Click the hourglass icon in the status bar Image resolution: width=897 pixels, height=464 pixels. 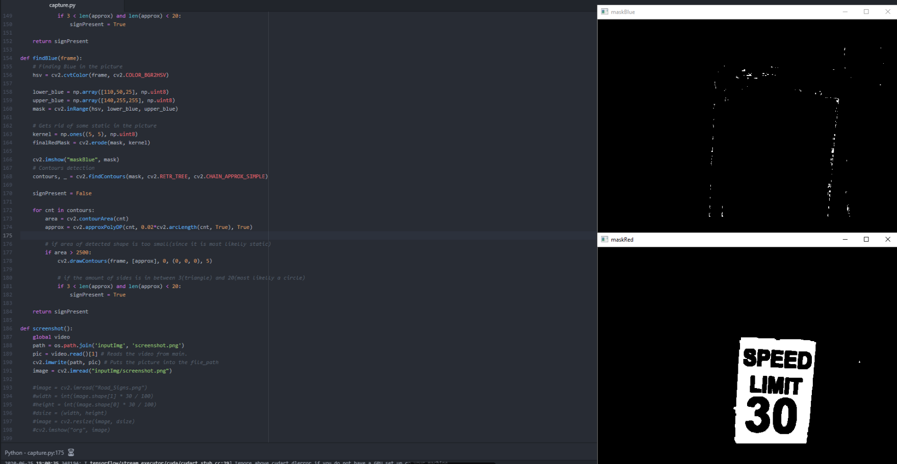click(71, 452)
